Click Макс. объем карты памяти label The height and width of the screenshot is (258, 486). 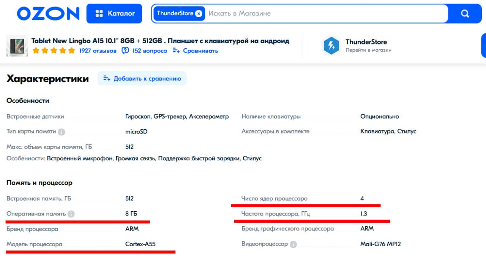pyautogui.click(x=49, y=147)
